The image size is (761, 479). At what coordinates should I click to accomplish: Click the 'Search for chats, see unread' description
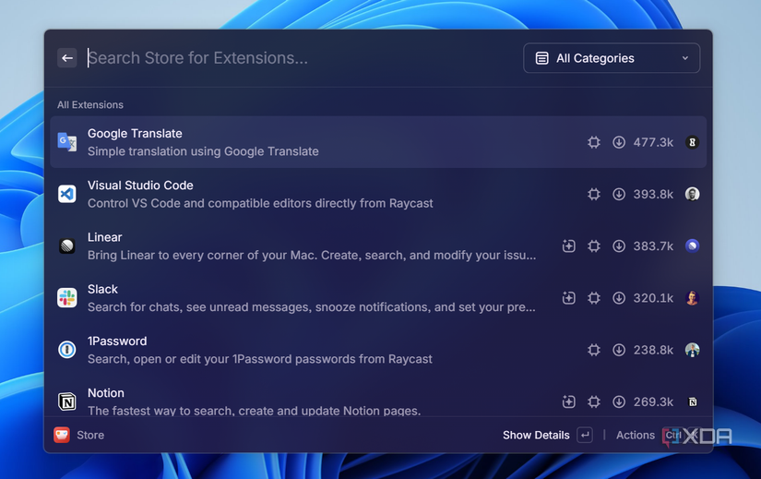click(312, 307)
